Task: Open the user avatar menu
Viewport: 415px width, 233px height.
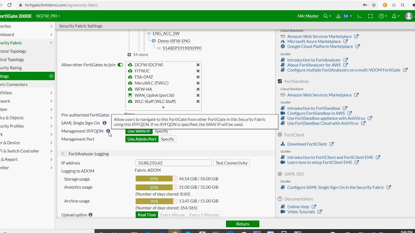Action: click(409, 16)
